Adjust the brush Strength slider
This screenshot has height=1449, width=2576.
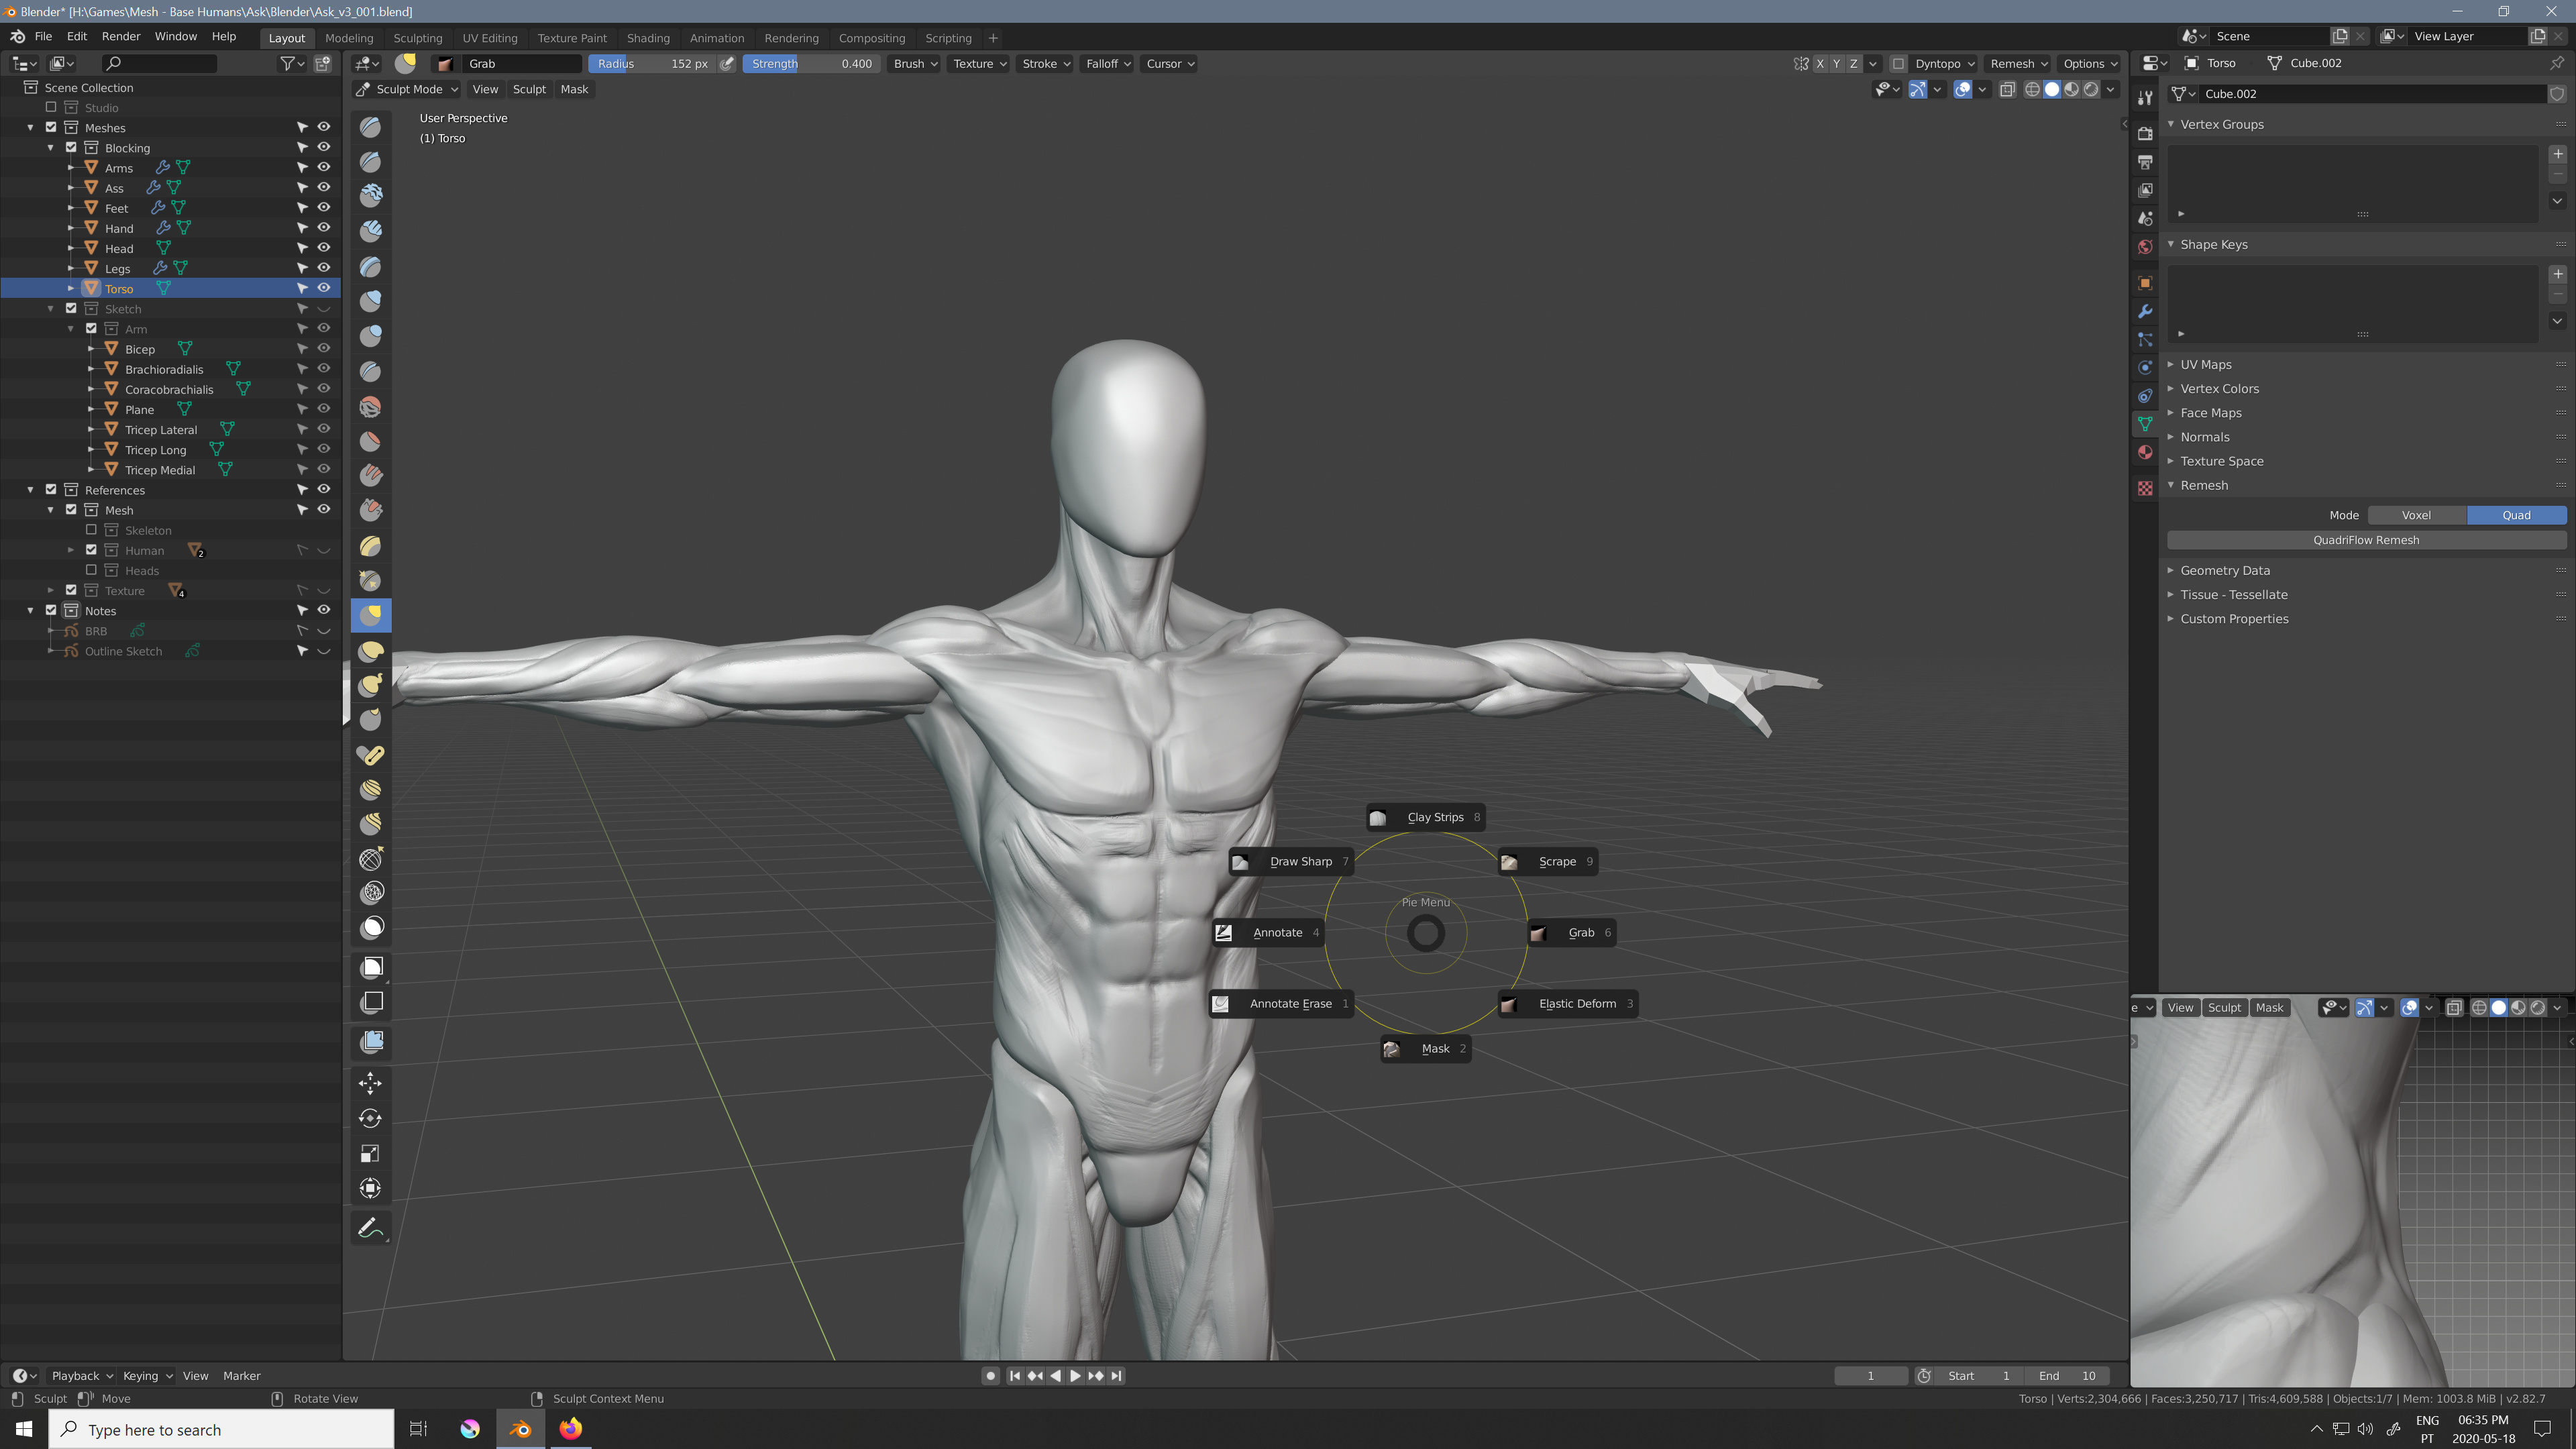(x=811, y=63)
